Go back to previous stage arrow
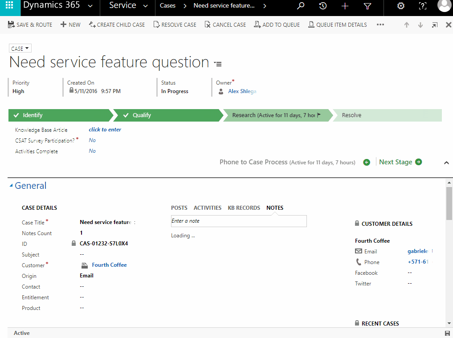The height and width of the screenshot is (338, 453). pyautogui.click(x=367, y=162)
